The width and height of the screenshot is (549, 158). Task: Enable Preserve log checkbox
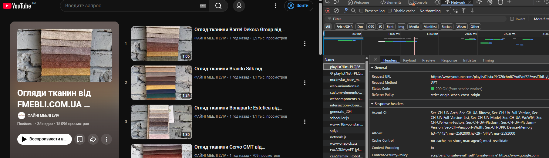coord(361,11)
